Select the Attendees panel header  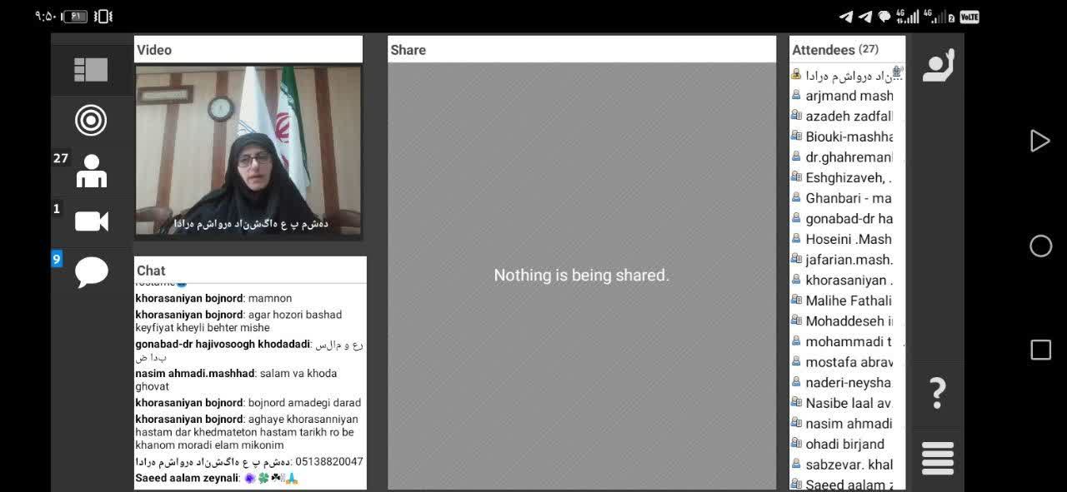[846, 50]
